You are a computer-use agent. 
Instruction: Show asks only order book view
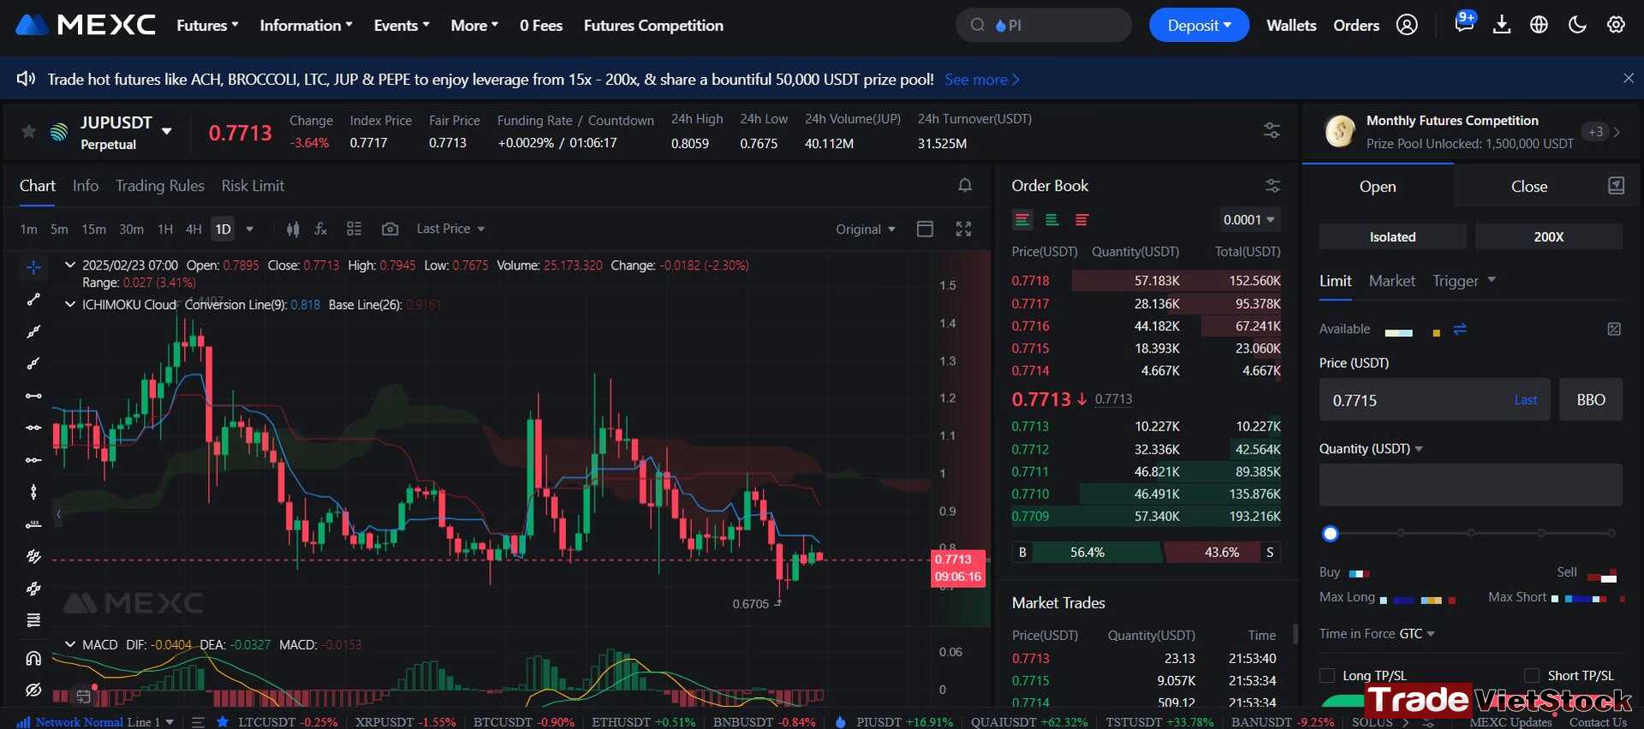[1081, 220]
